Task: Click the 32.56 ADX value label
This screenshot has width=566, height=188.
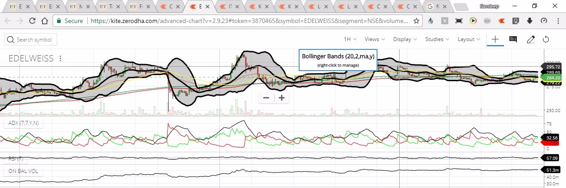Action: point(552,138)
